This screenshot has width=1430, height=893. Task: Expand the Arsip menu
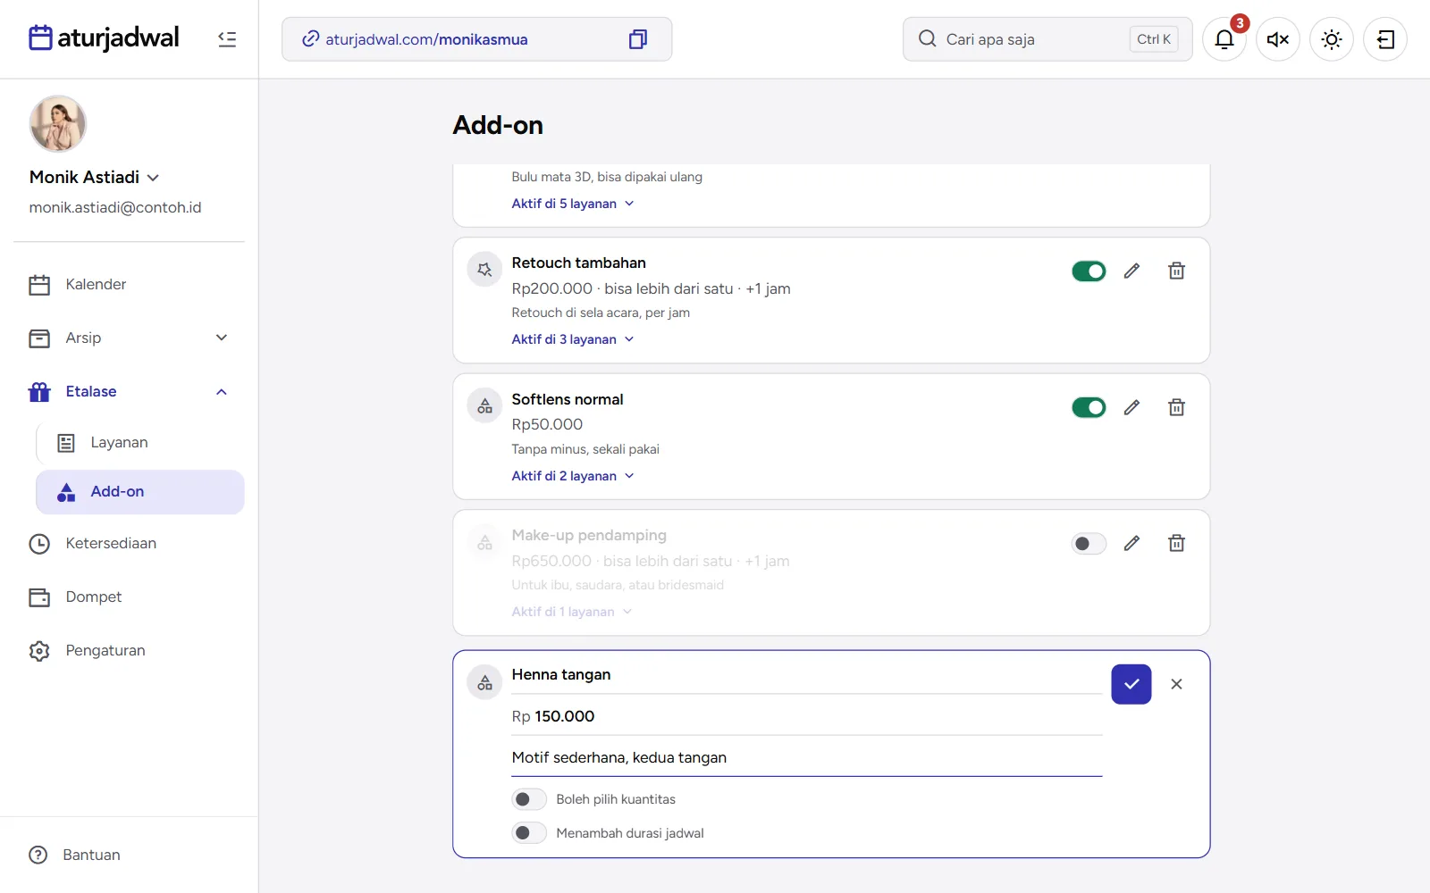[129, 338]
